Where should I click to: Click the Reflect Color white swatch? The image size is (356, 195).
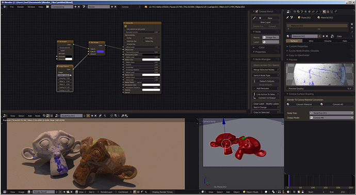click(151, 60)
